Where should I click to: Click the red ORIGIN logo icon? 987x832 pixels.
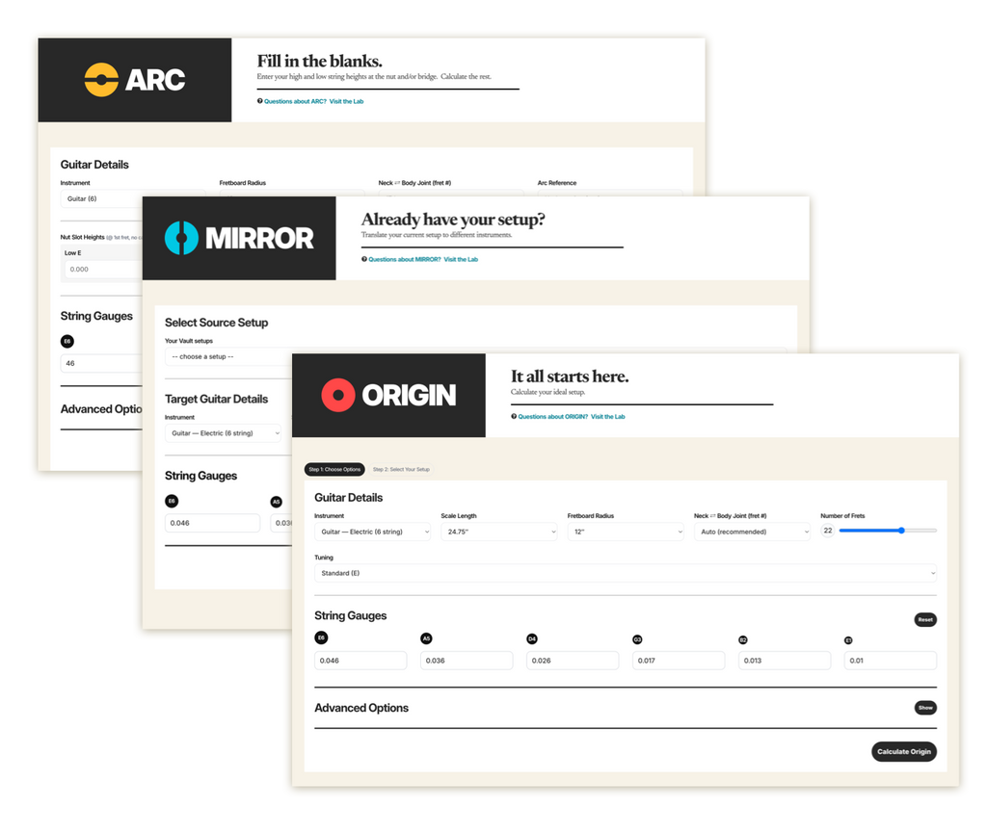[x=337, y=395]
